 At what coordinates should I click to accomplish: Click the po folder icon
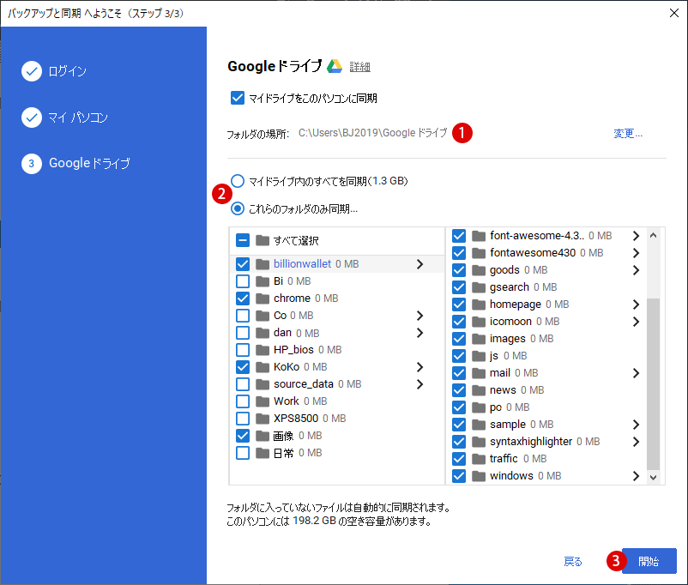(x=479, y=407)
